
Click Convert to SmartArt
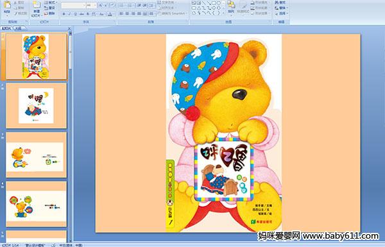[x=172, y=13]
